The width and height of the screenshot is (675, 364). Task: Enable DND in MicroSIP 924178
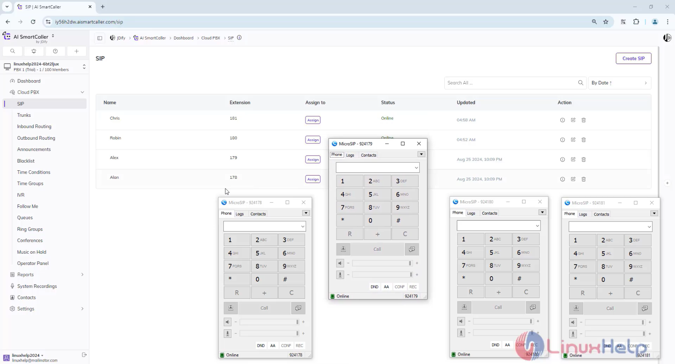tap(261, 345)
